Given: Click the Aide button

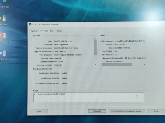Looking at the screenshot, I should (x=39, y=111).
